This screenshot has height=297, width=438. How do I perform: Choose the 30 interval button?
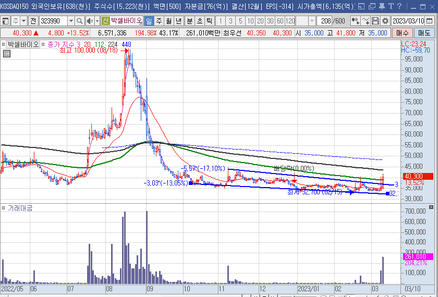pos(270,21)
